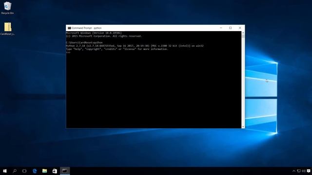Open File Explorer from the taskbar
This screenshot has width=312, height=175.
pyautogui.click(x=44, y=171)
